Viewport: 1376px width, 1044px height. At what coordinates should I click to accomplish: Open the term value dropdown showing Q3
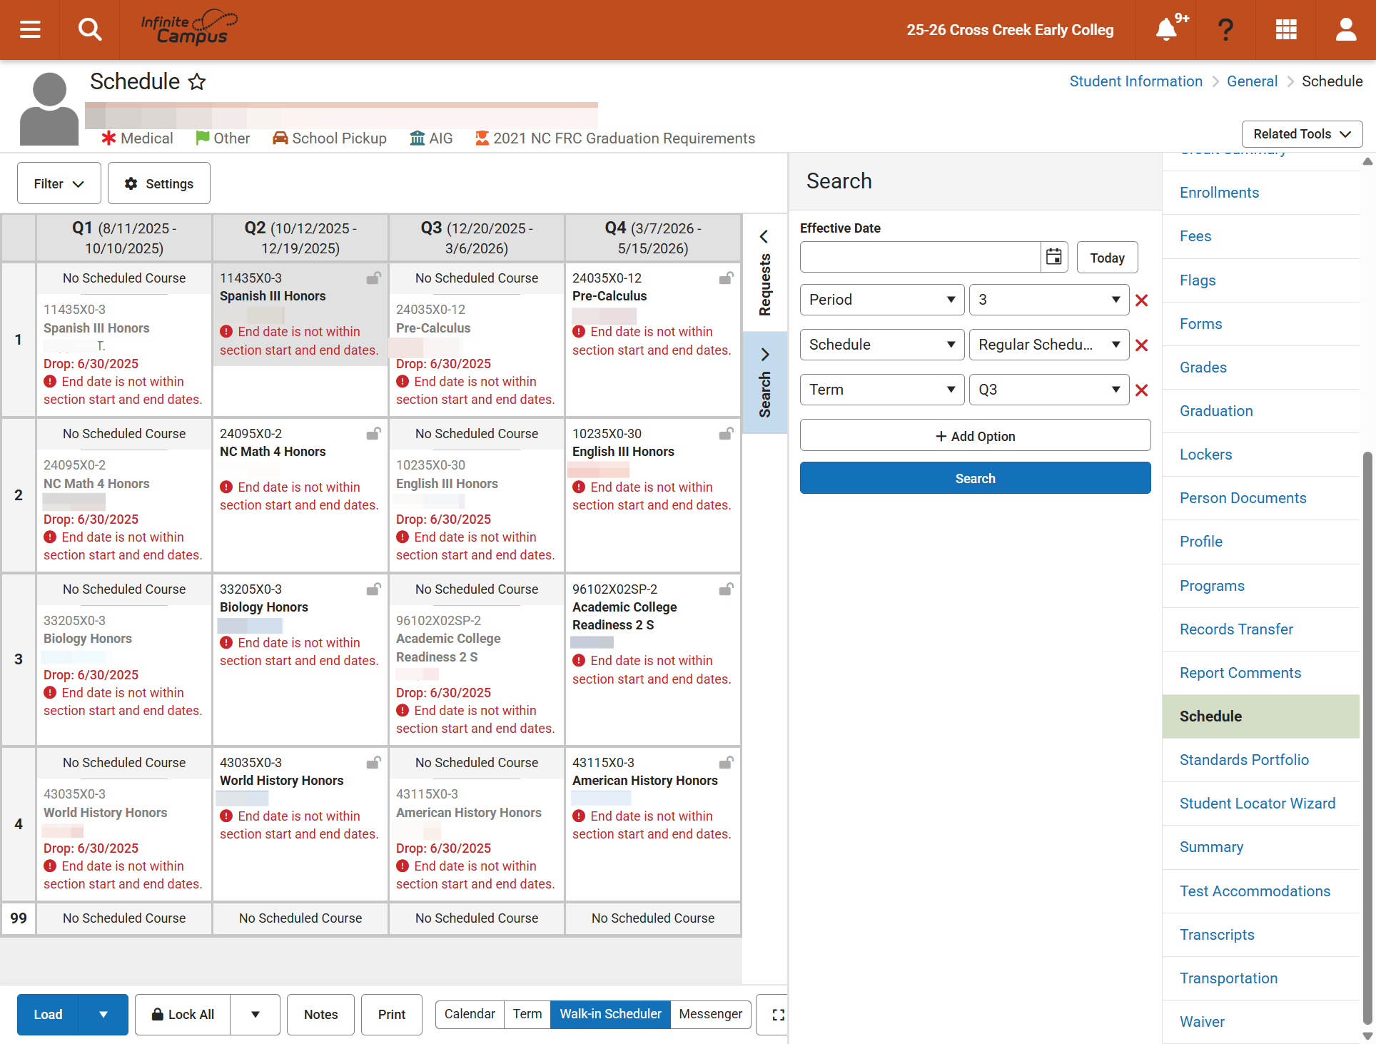[x=1049, y=390]
